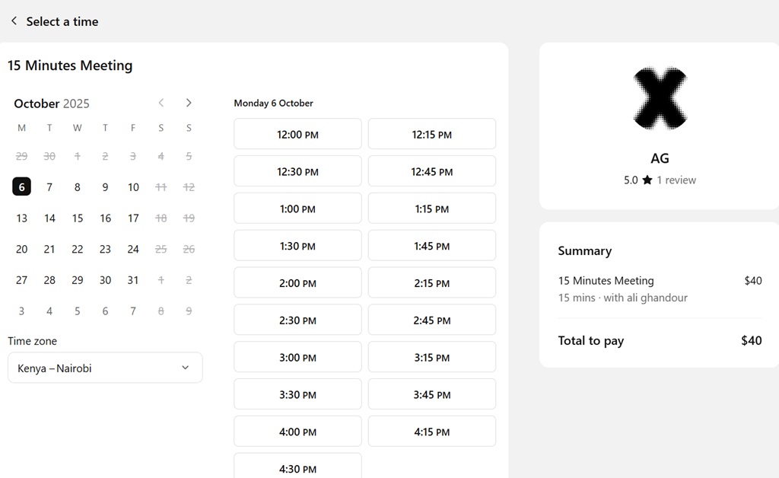Open the Kenya – Nairobi time zone selector
The width and height of the screenshot is (779, 478).
(104, 368)
